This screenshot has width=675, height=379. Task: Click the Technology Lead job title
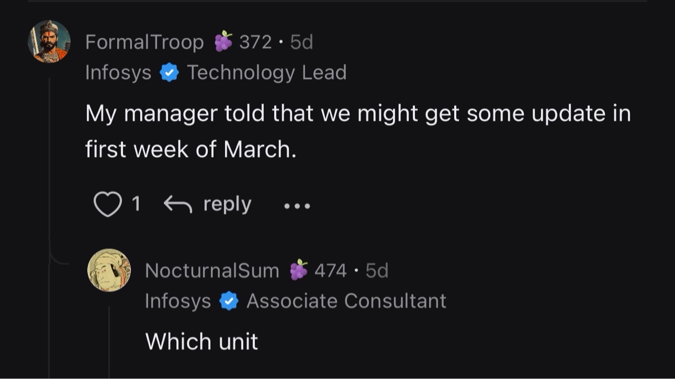click(x=268, y=72)
